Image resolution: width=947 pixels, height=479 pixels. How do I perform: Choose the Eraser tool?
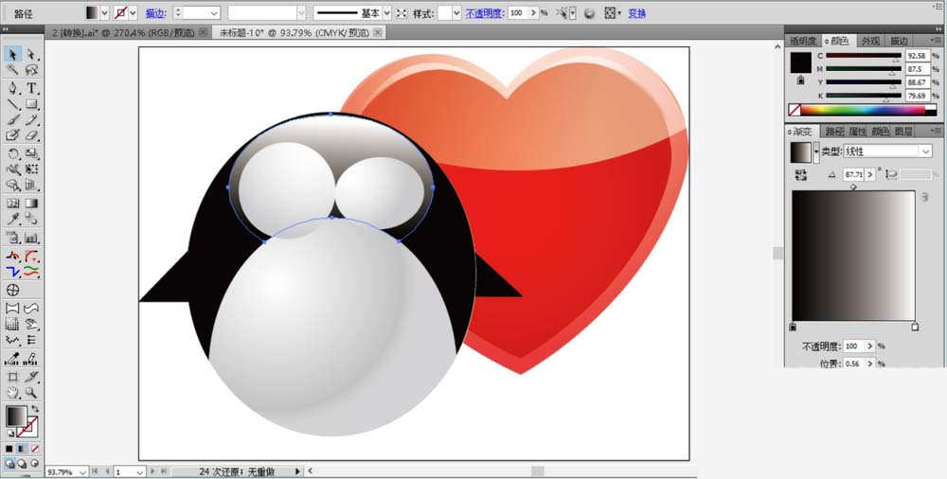tap(31, 136)
